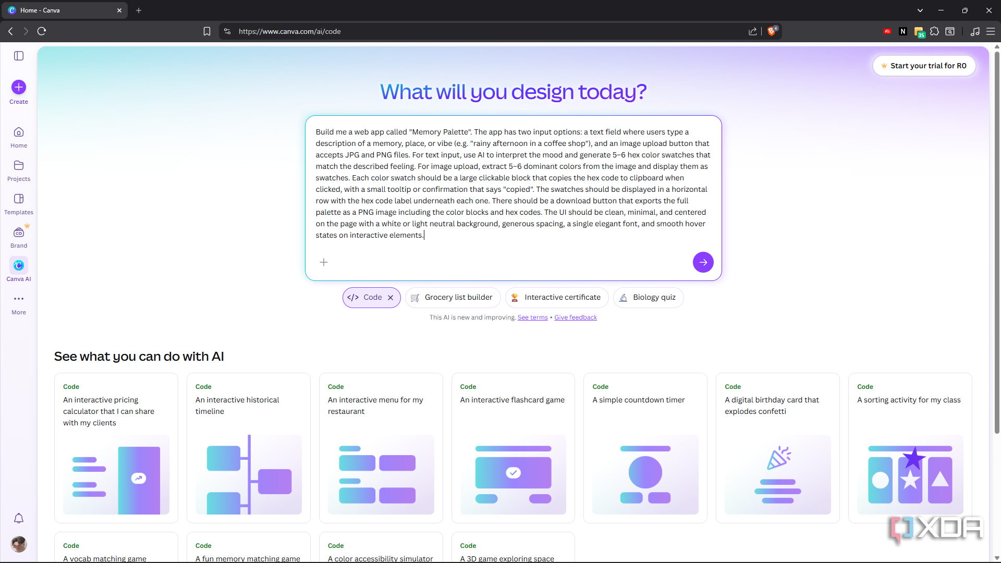
Task: Click the browser reload button
Action: 42,31
